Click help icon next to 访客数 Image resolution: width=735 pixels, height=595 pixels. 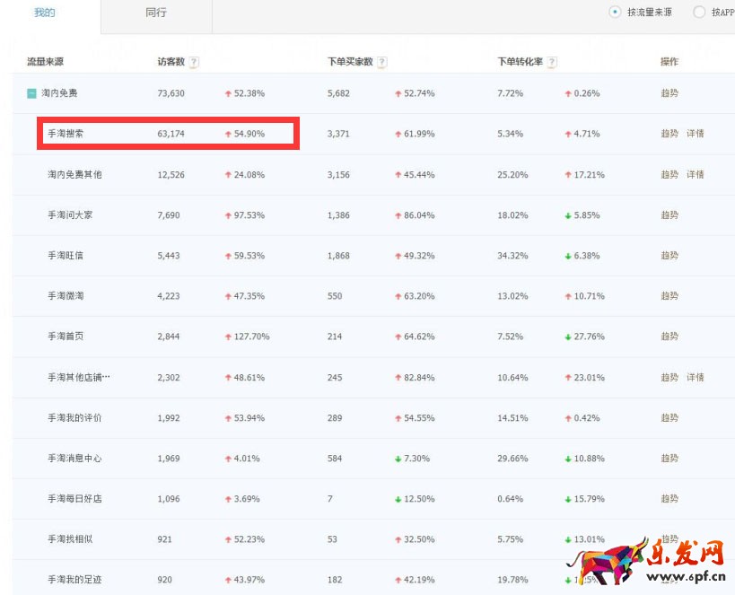tap(194, 62)
